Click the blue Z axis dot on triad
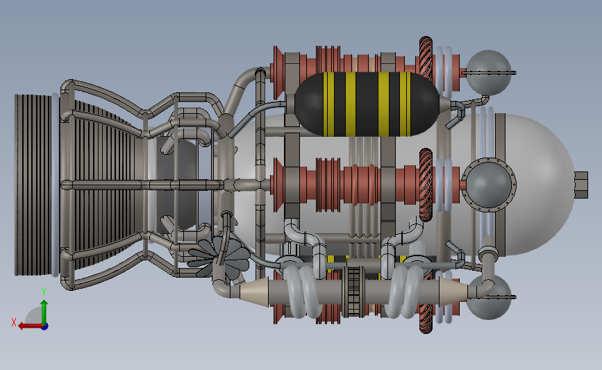Image resolution: width=602 pixels, height=370 pixels. click(x=45, y=327)
